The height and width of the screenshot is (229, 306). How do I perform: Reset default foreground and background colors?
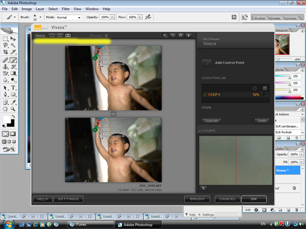[4, 126]
